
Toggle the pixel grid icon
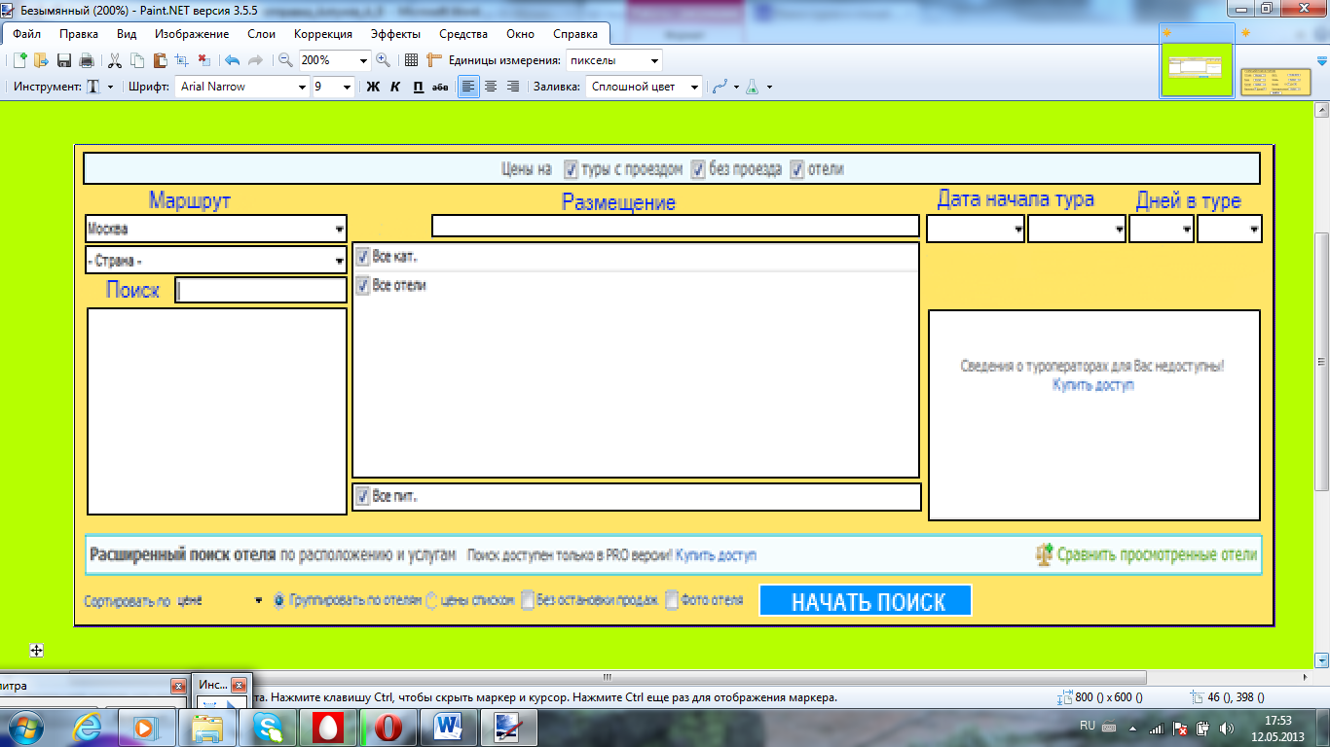click(x=411, y=60)
